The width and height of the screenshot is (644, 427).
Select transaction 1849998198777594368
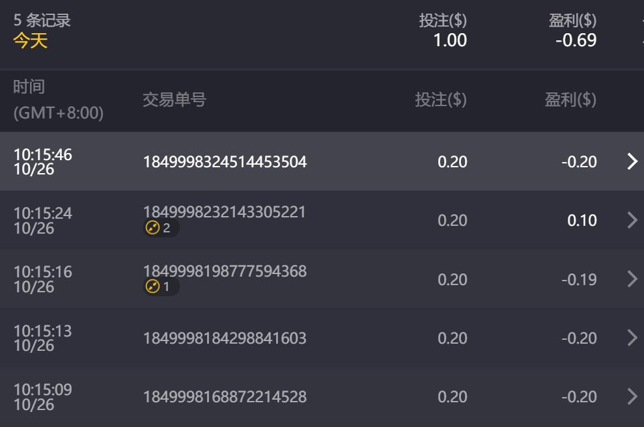point(225,271)
